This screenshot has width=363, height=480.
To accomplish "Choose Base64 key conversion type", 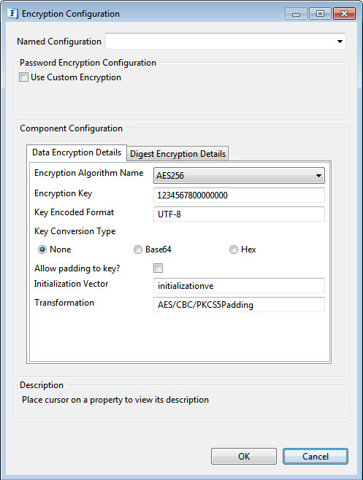I will [x=138, y=249].
